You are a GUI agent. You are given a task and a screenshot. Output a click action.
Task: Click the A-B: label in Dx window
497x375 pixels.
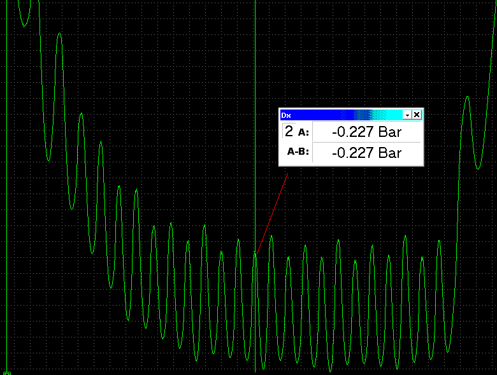(x=298, y=152)
